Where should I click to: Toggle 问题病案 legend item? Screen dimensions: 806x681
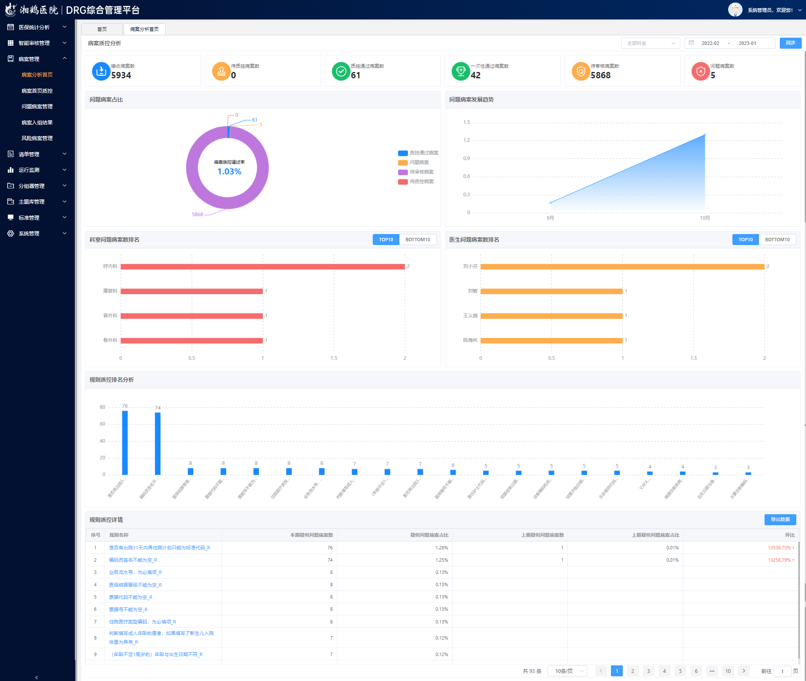point(413,163)
